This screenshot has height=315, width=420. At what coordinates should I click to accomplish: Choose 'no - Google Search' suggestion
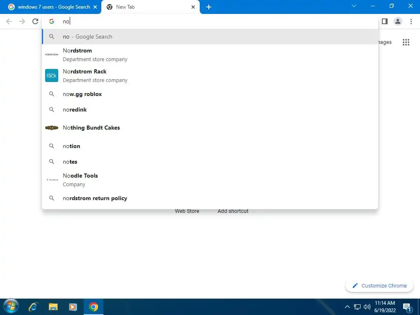(210, 37)
